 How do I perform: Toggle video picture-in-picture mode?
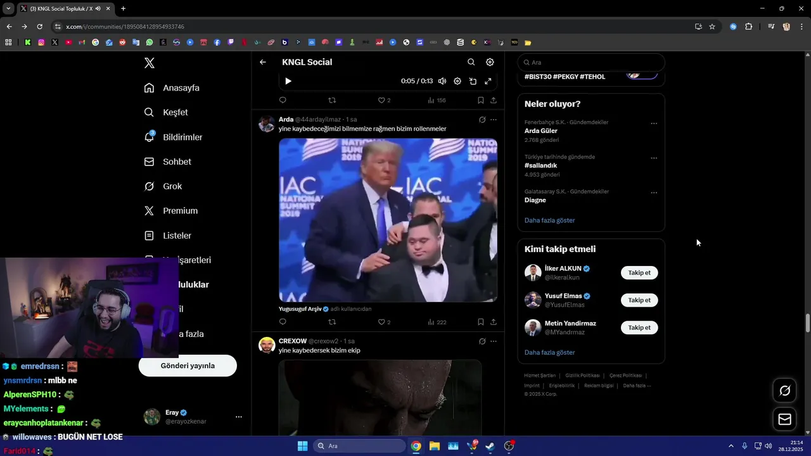coord(473,81)
